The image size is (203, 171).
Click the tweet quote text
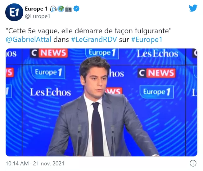(88, 31)
